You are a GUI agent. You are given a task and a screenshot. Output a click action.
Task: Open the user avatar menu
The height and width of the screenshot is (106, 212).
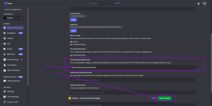(x=204, y=3)
